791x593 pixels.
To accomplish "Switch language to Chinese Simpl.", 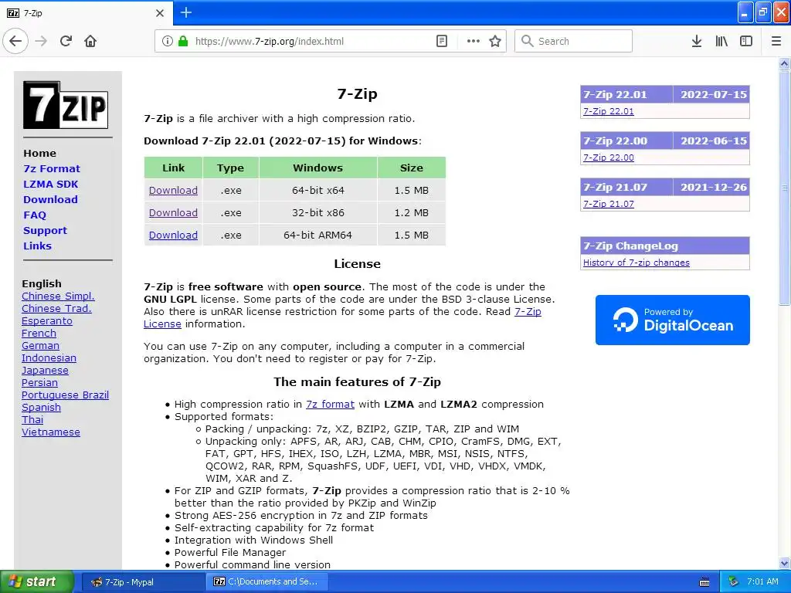I will pos(58,296).
